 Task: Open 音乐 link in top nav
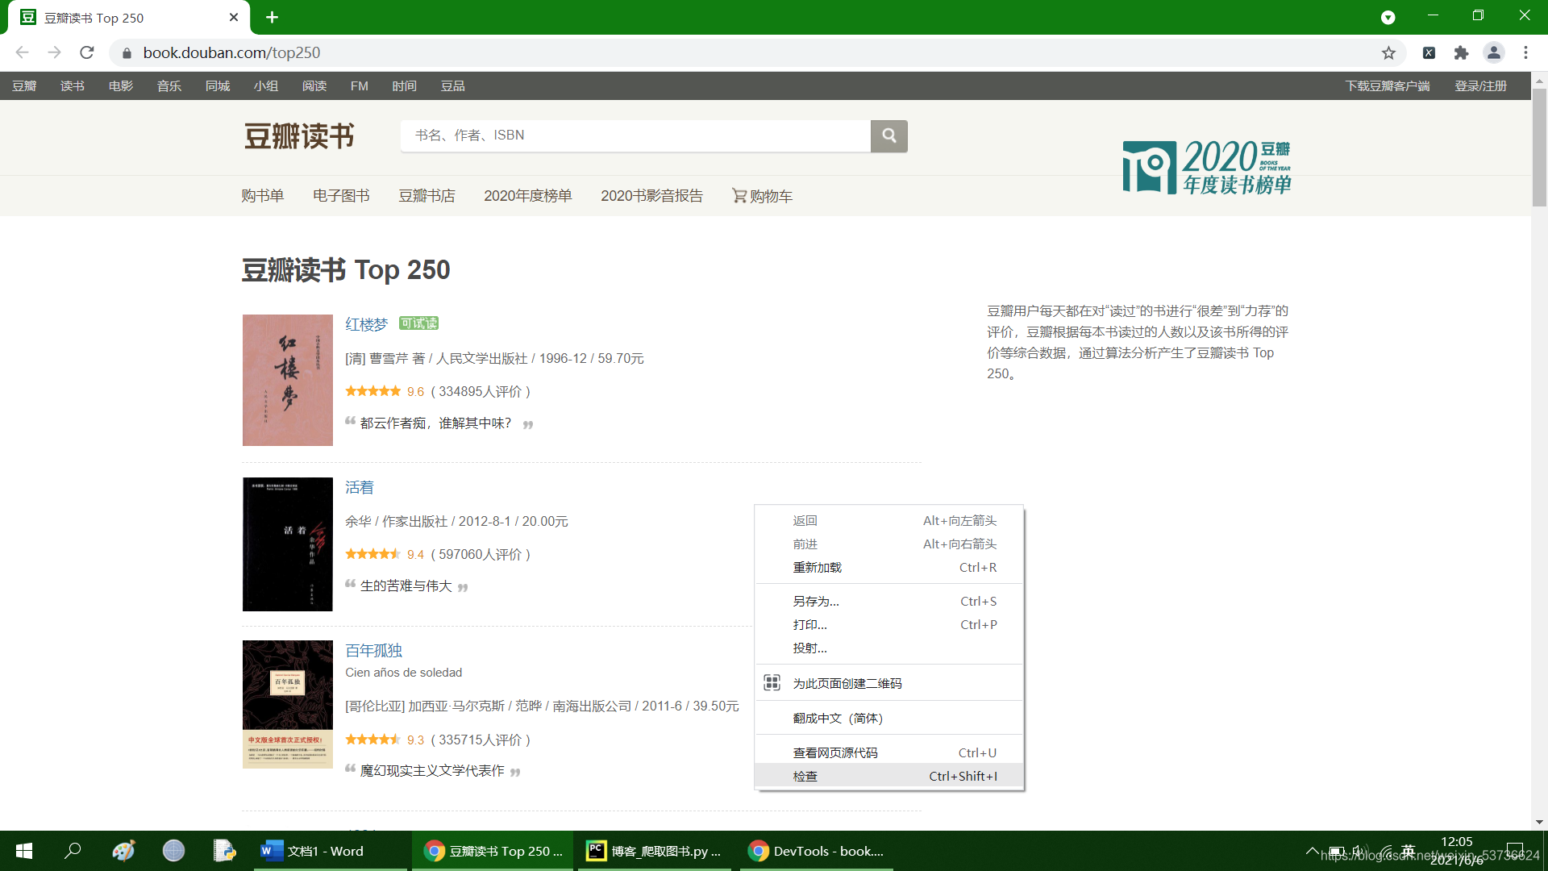pyautogui.click(x=169, y=86)
